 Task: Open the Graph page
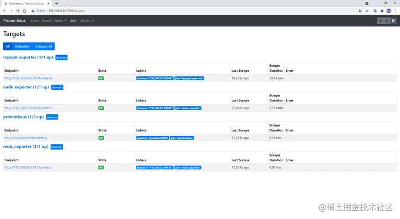point(46,21)
